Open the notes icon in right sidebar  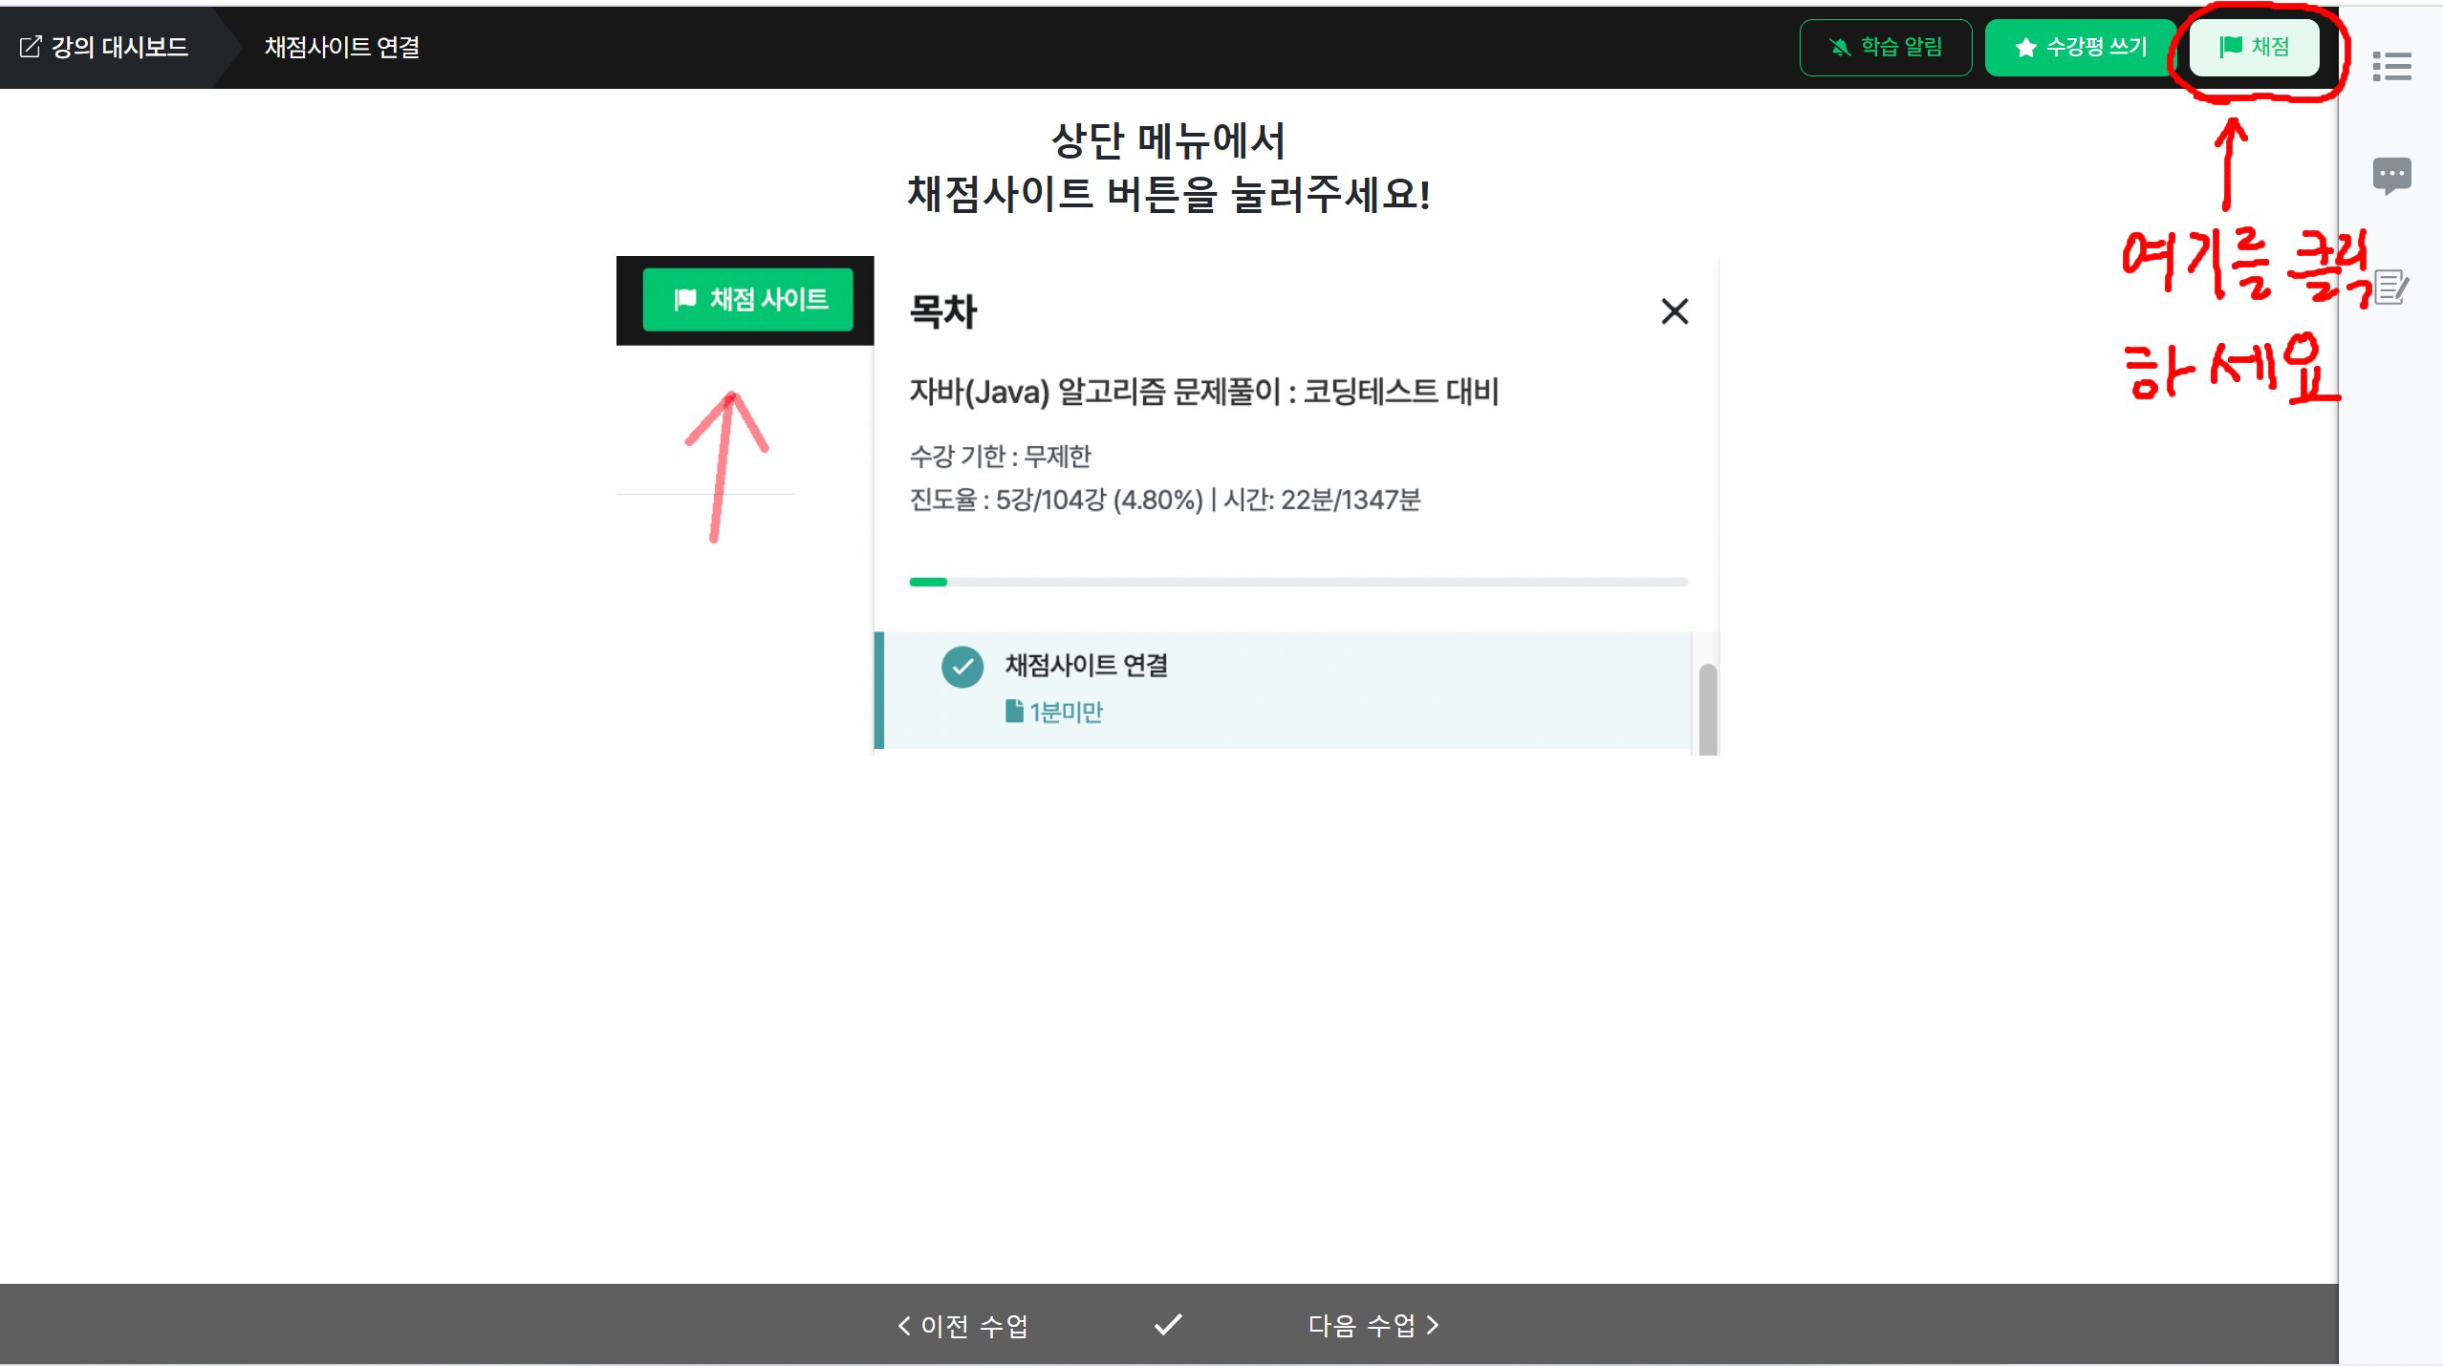[2391, 287]
